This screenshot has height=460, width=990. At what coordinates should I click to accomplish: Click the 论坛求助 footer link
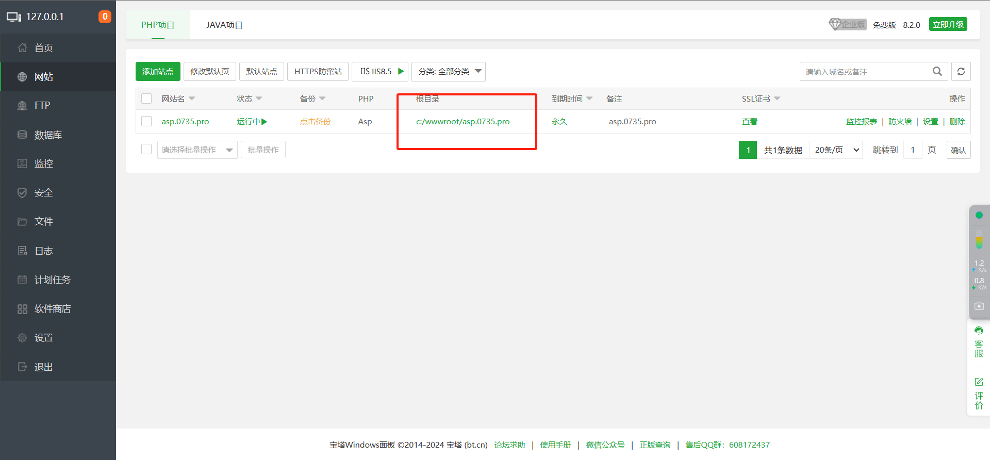(x=509, y=445)
